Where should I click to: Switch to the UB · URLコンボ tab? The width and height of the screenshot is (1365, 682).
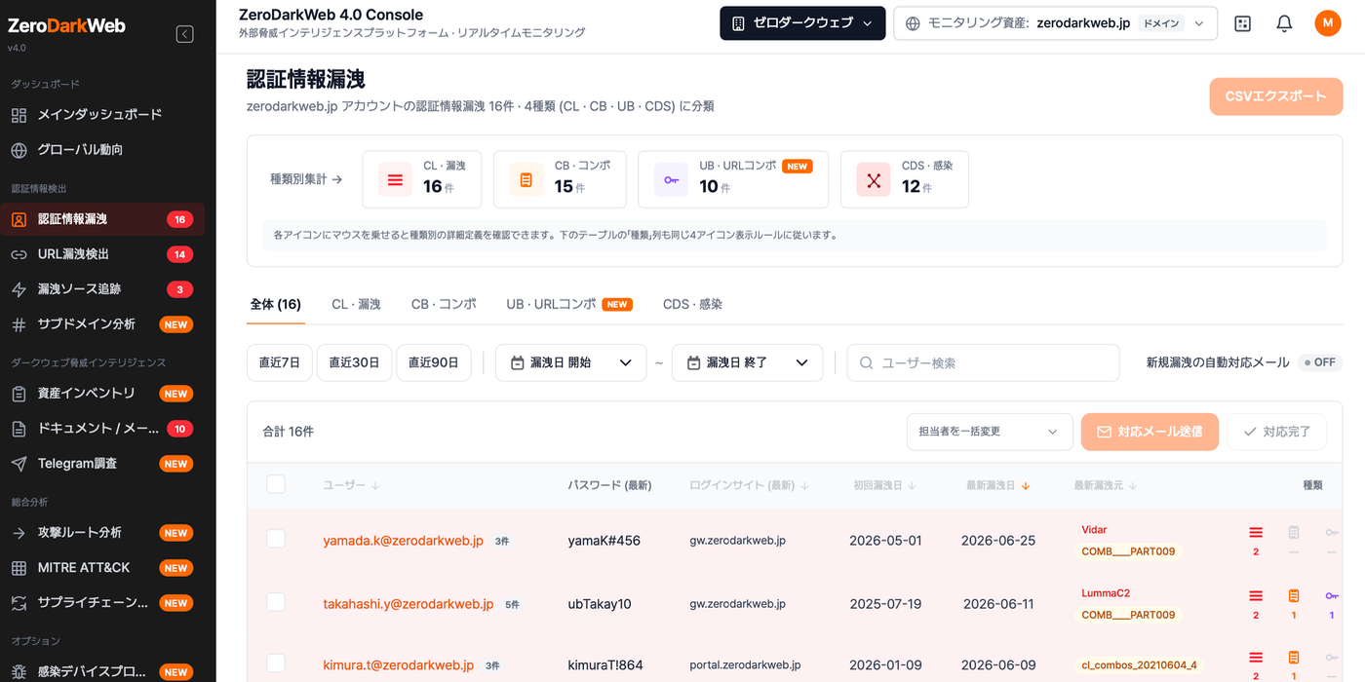(569, 304)
